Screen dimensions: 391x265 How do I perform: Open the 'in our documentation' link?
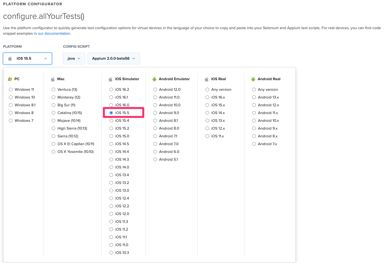coord(52,34)
